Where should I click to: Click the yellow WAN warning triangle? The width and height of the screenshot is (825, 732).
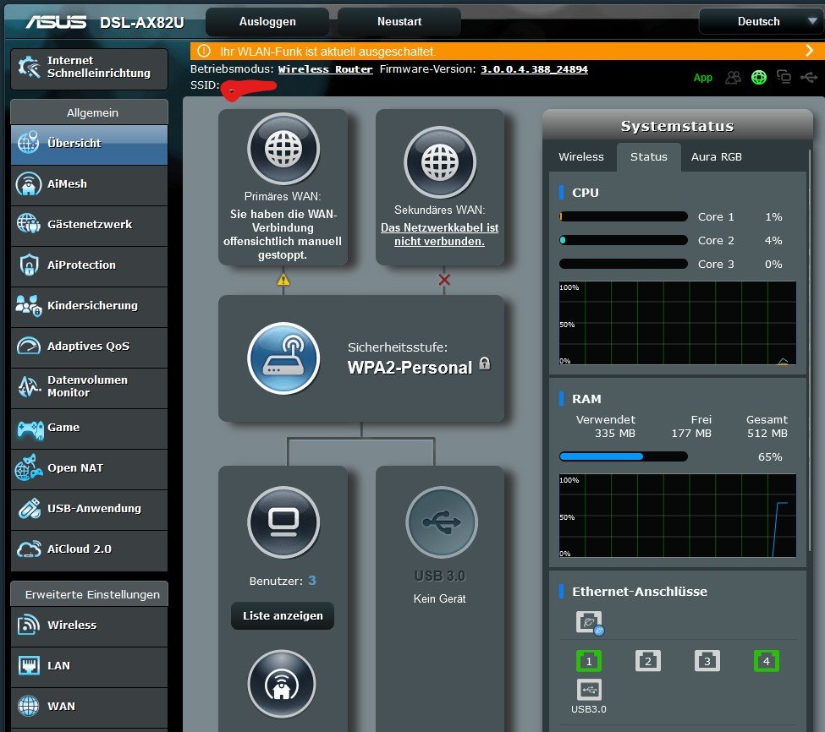tap(283, 280)
